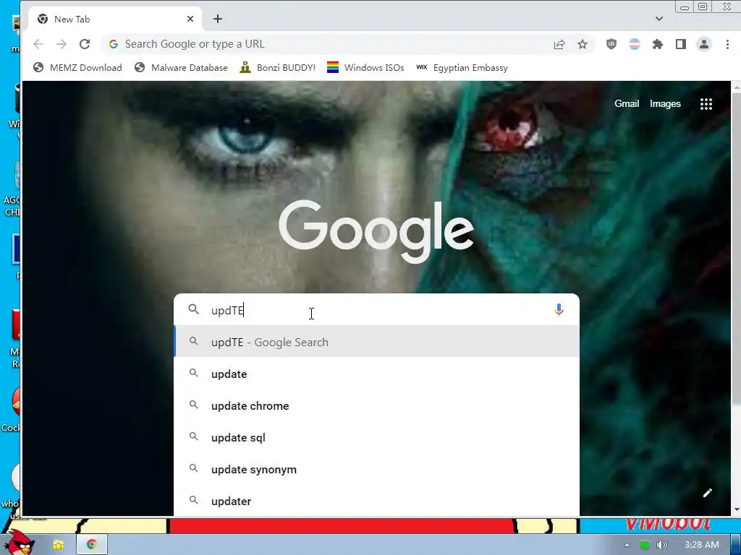The width and height of the screenshot is (741, 555).
Task: Open the uBlock Origin shield extension
Action: point(611,44)
